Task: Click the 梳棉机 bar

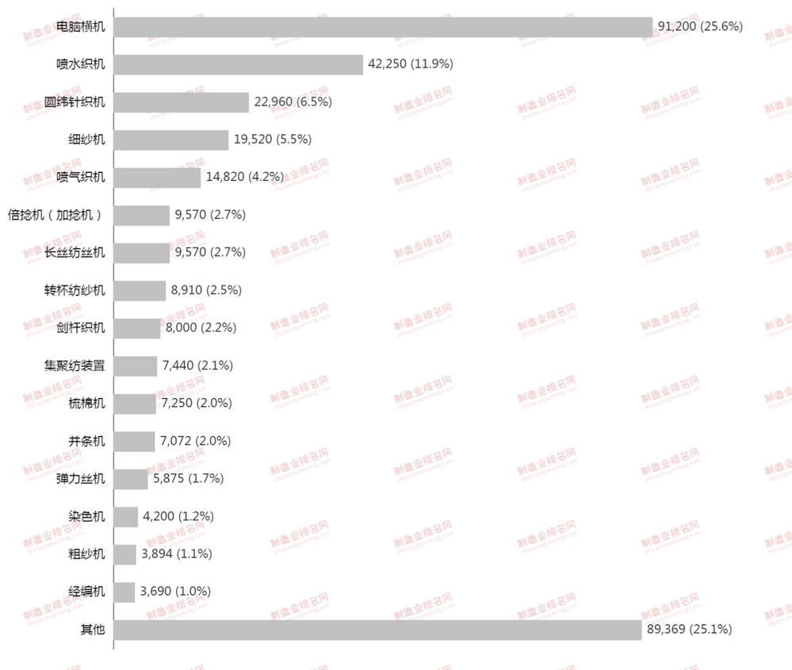Action: pos(136,404)
